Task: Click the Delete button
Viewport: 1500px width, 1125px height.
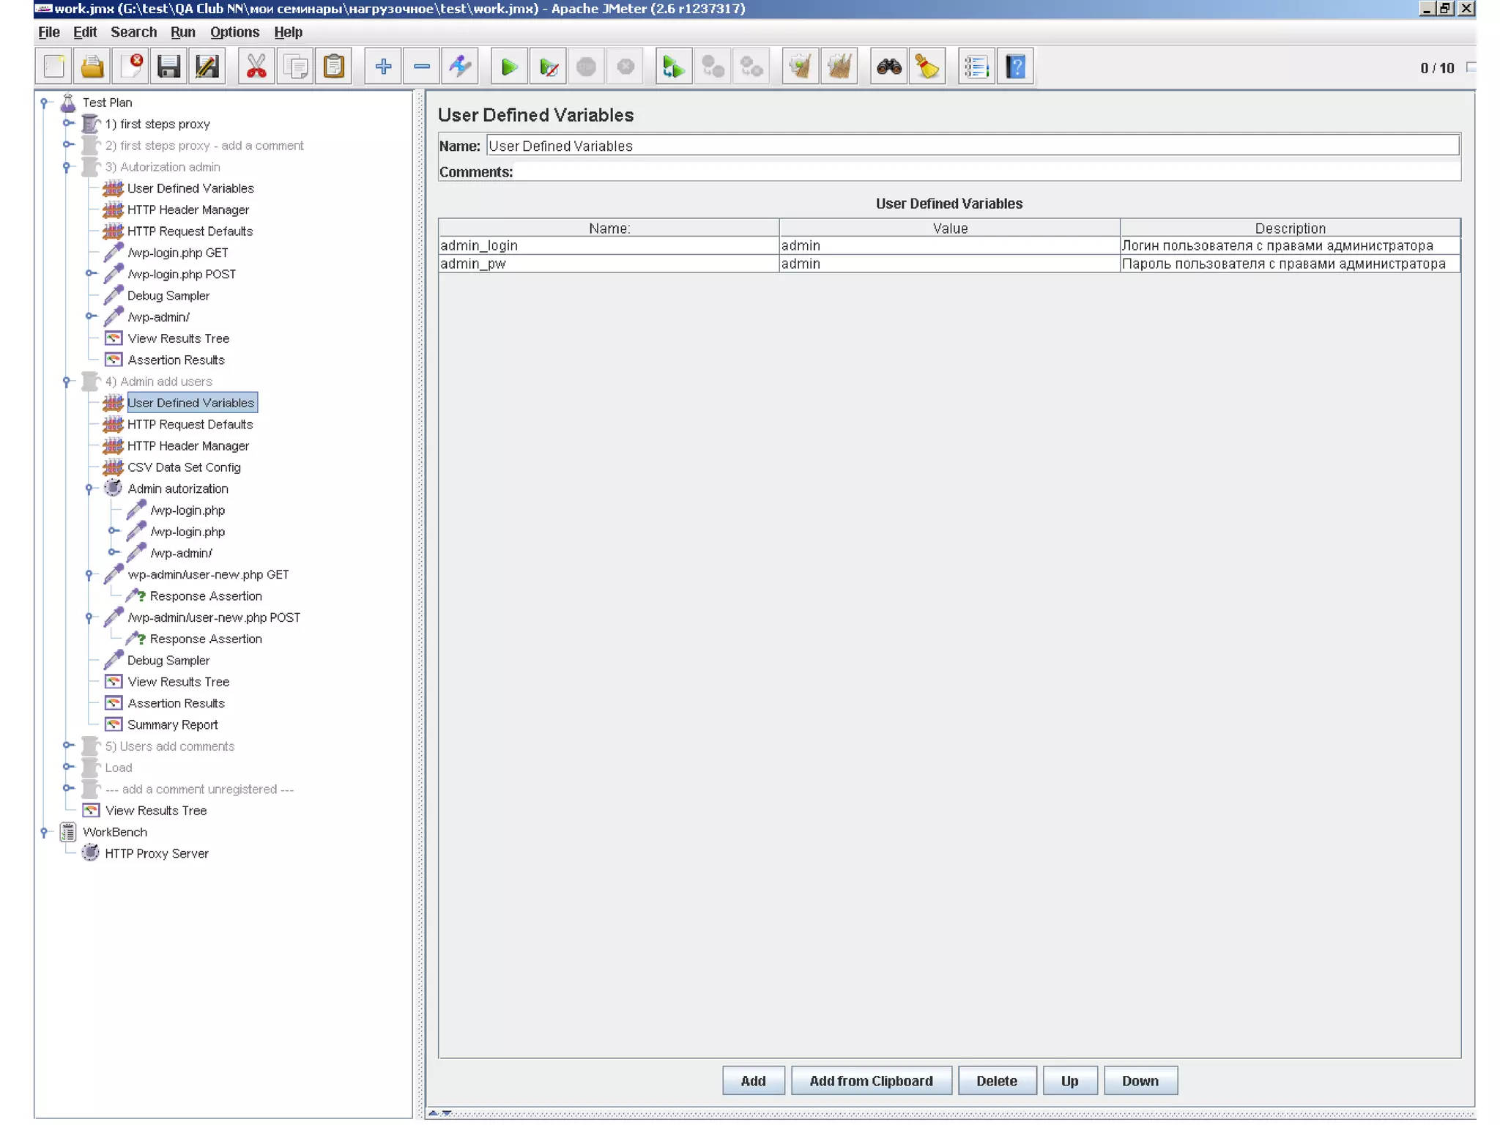Action: pyautogui.click(x=996, y=1080)
